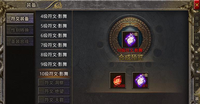Select the red flame gem material slot
200x104 pixels.
click(118, 80)
